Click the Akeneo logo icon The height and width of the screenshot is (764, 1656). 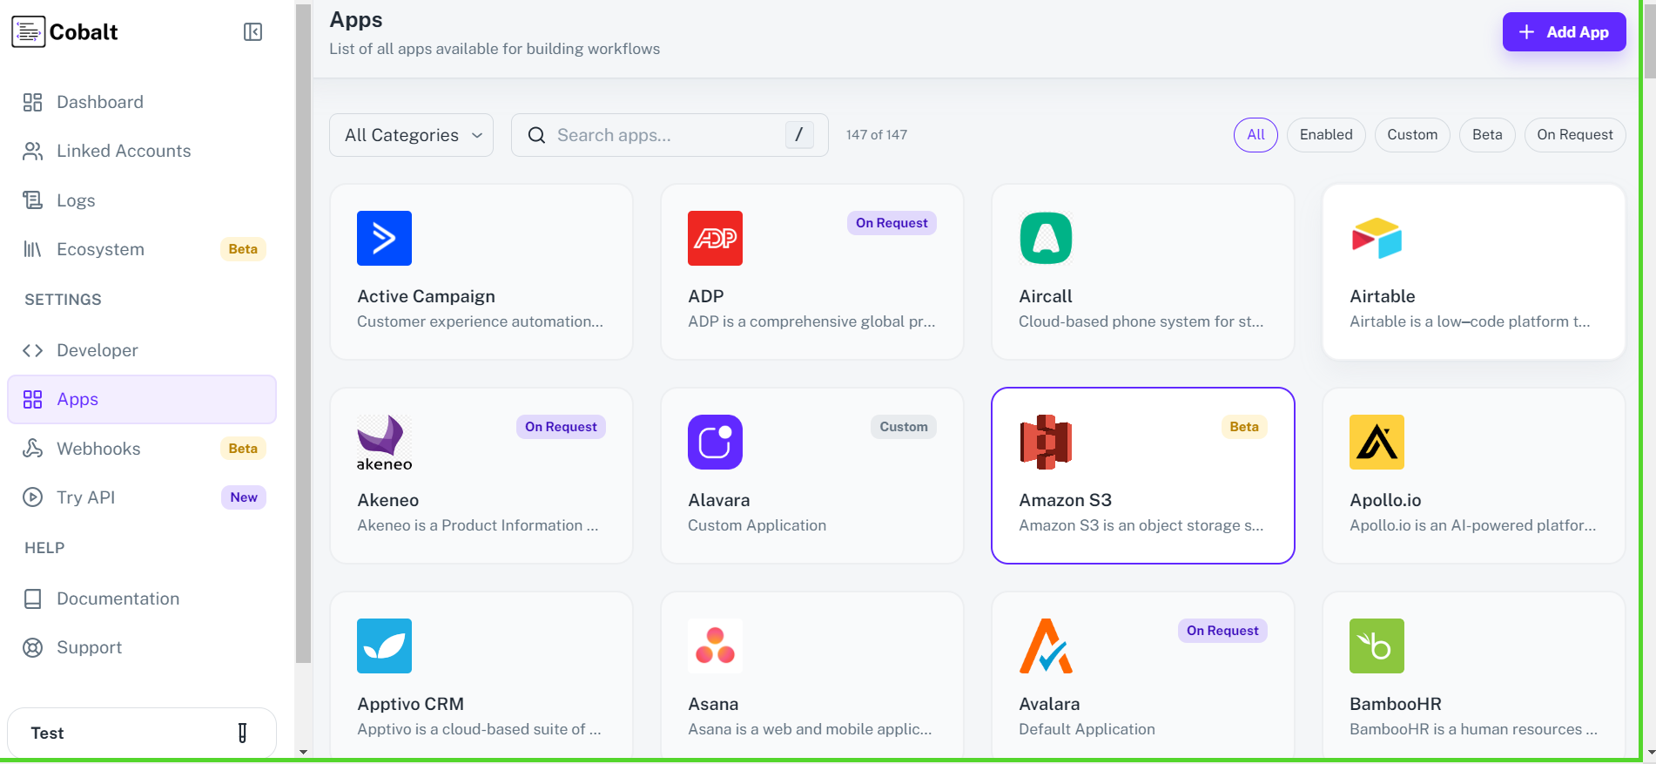coord(384,443)
